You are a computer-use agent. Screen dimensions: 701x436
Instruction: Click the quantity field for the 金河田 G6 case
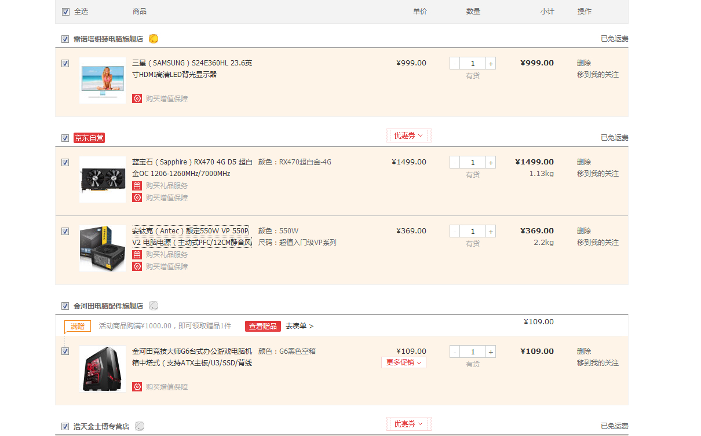[x=473, y=352]
